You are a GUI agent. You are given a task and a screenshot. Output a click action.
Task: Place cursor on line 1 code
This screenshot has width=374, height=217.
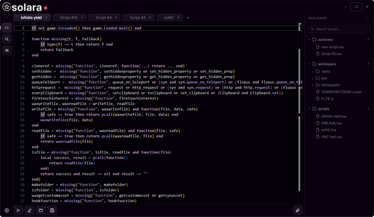pyautogui.click(x=86, y=28)
